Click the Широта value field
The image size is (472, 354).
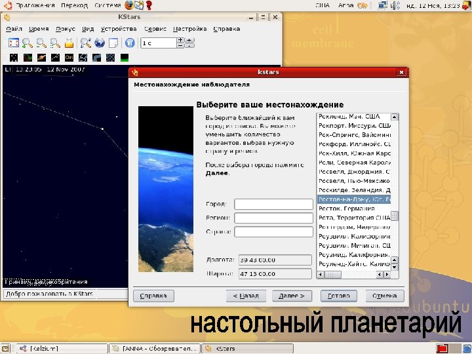click(275, 274)
